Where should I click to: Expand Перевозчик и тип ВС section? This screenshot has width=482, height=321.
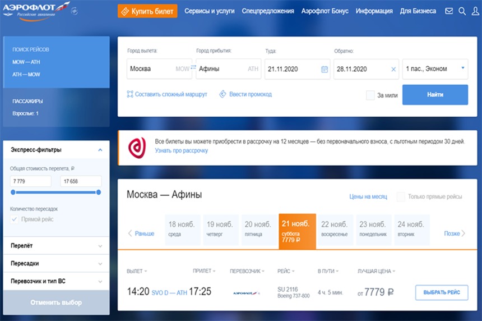pyautogui.click(x=56, y=281)
